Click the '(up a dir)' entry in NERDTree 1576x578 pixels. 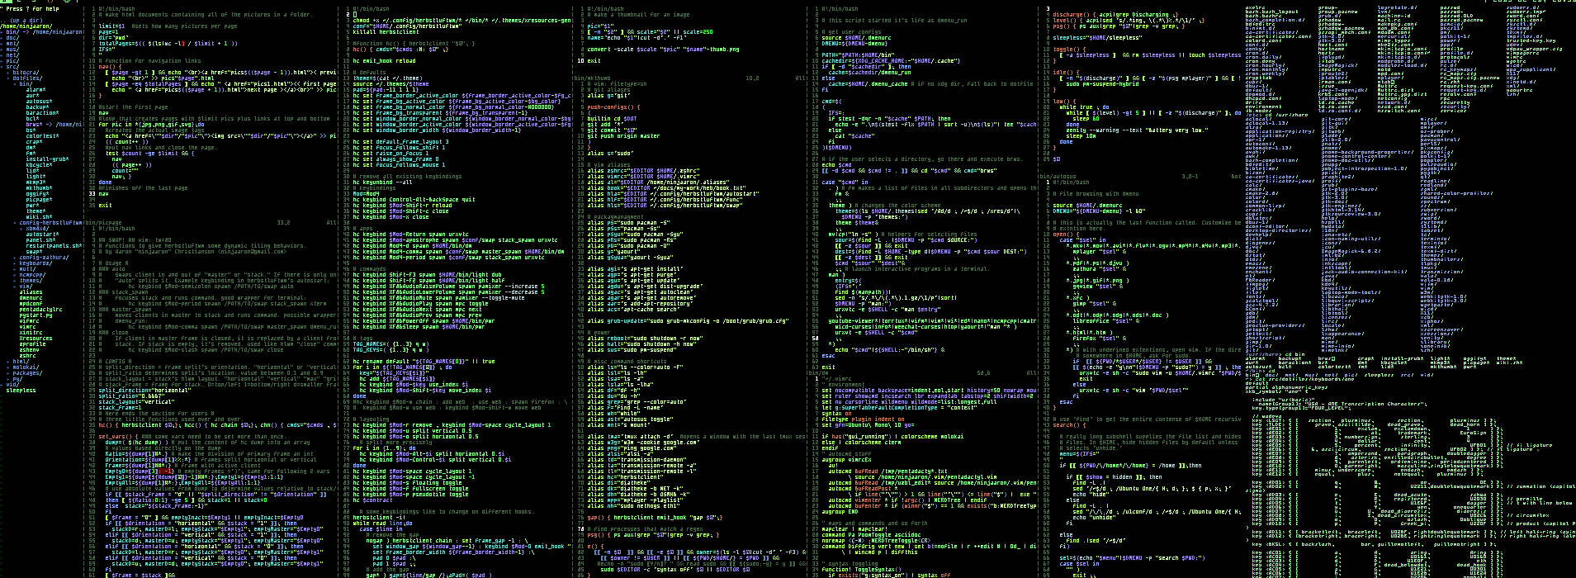28,20
